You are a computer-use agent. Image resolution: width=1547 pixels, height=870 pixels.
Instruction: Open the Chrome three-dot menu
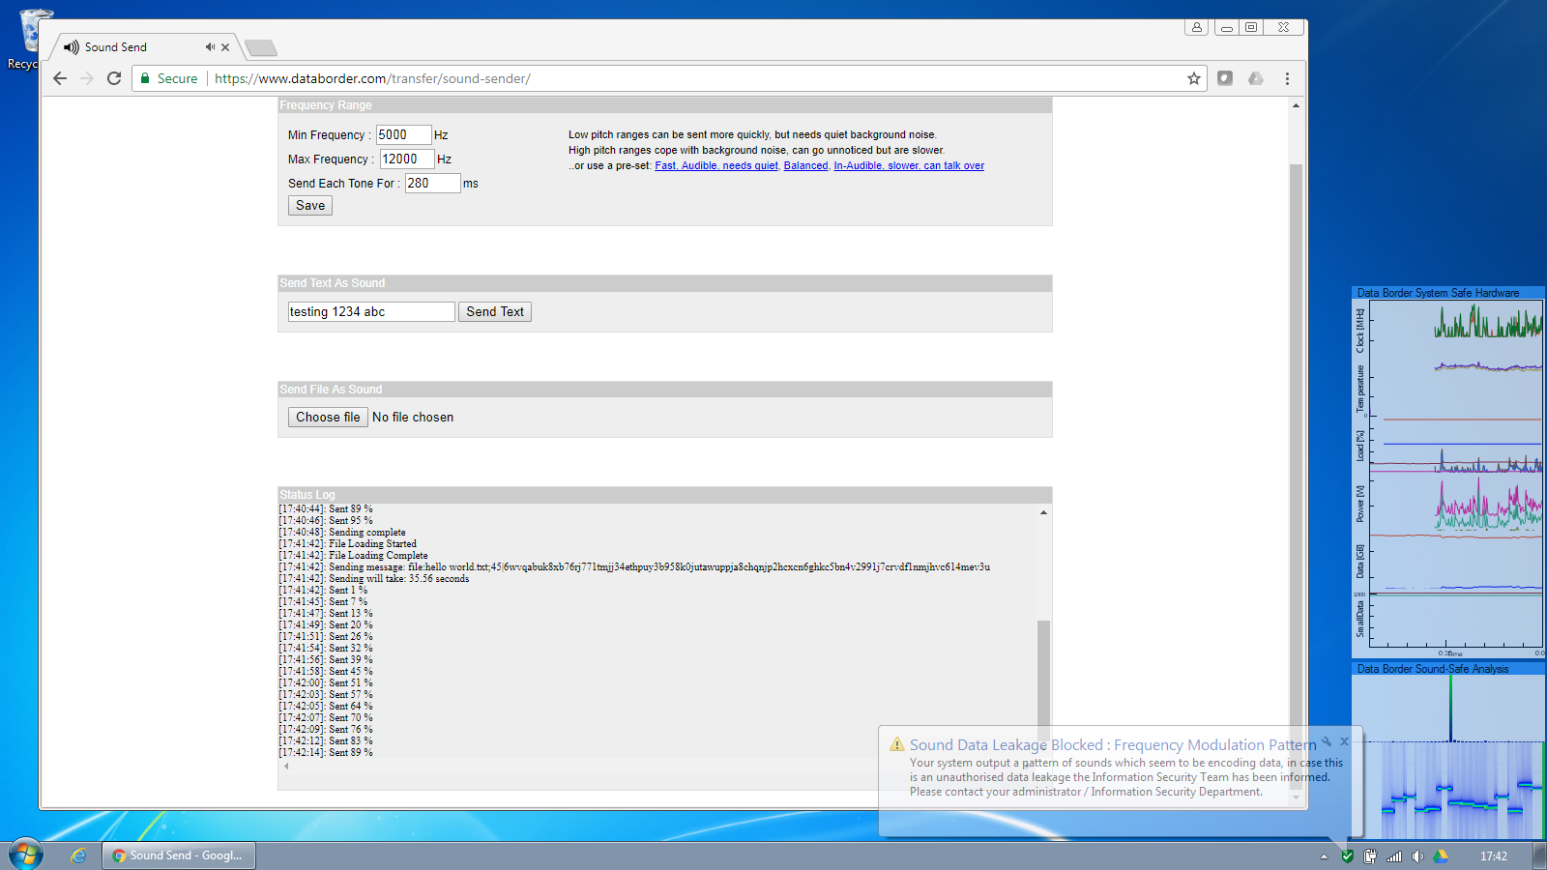coord(1287,78)
